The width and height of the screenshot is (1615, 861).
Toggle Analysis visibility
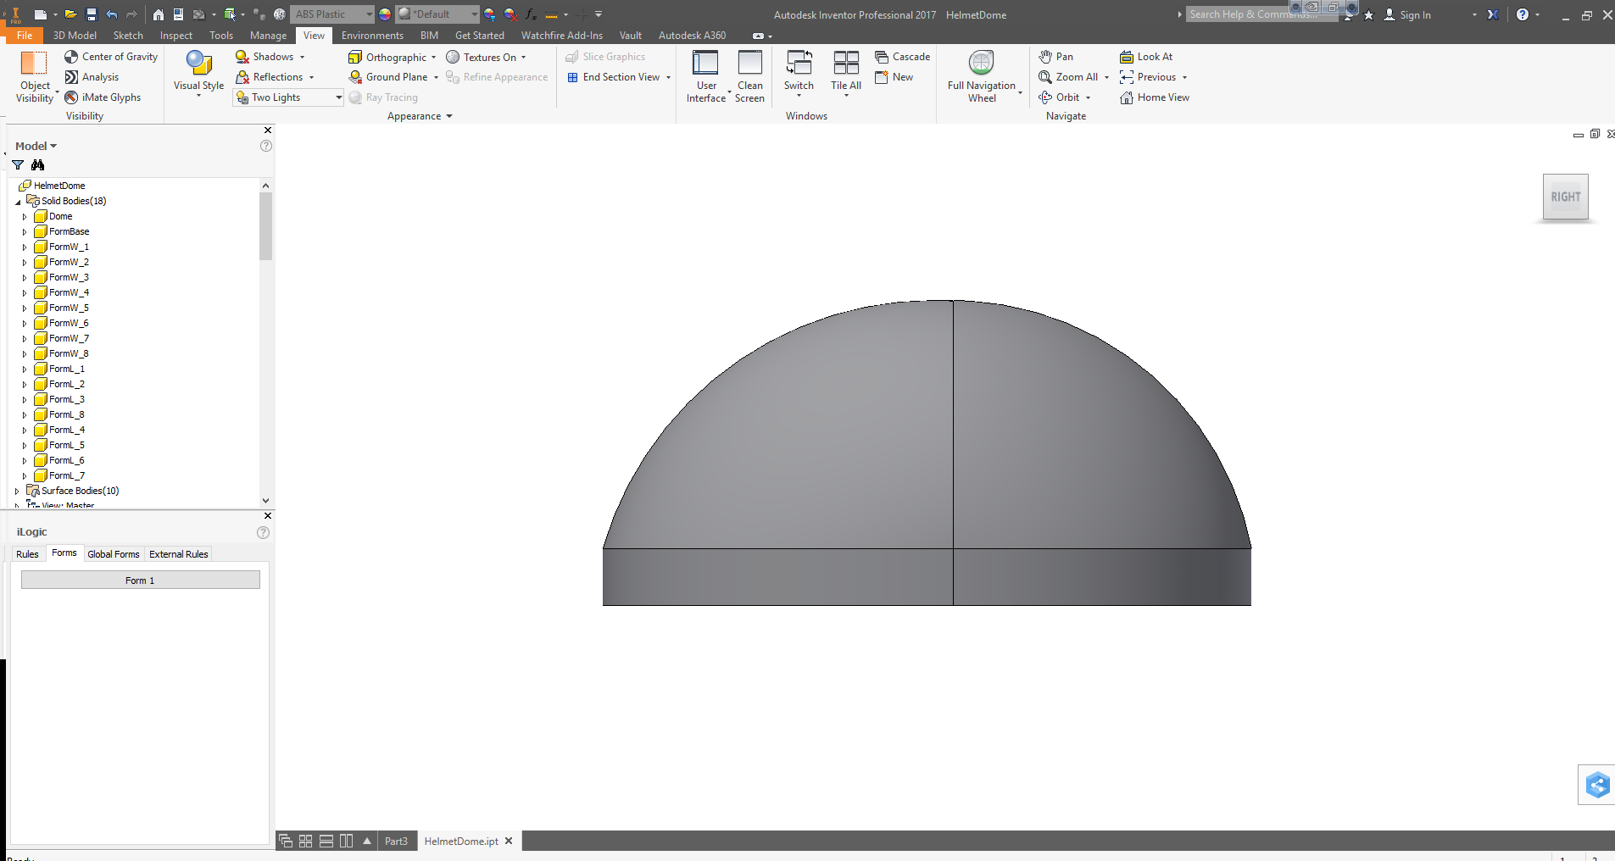coord(92,77)
